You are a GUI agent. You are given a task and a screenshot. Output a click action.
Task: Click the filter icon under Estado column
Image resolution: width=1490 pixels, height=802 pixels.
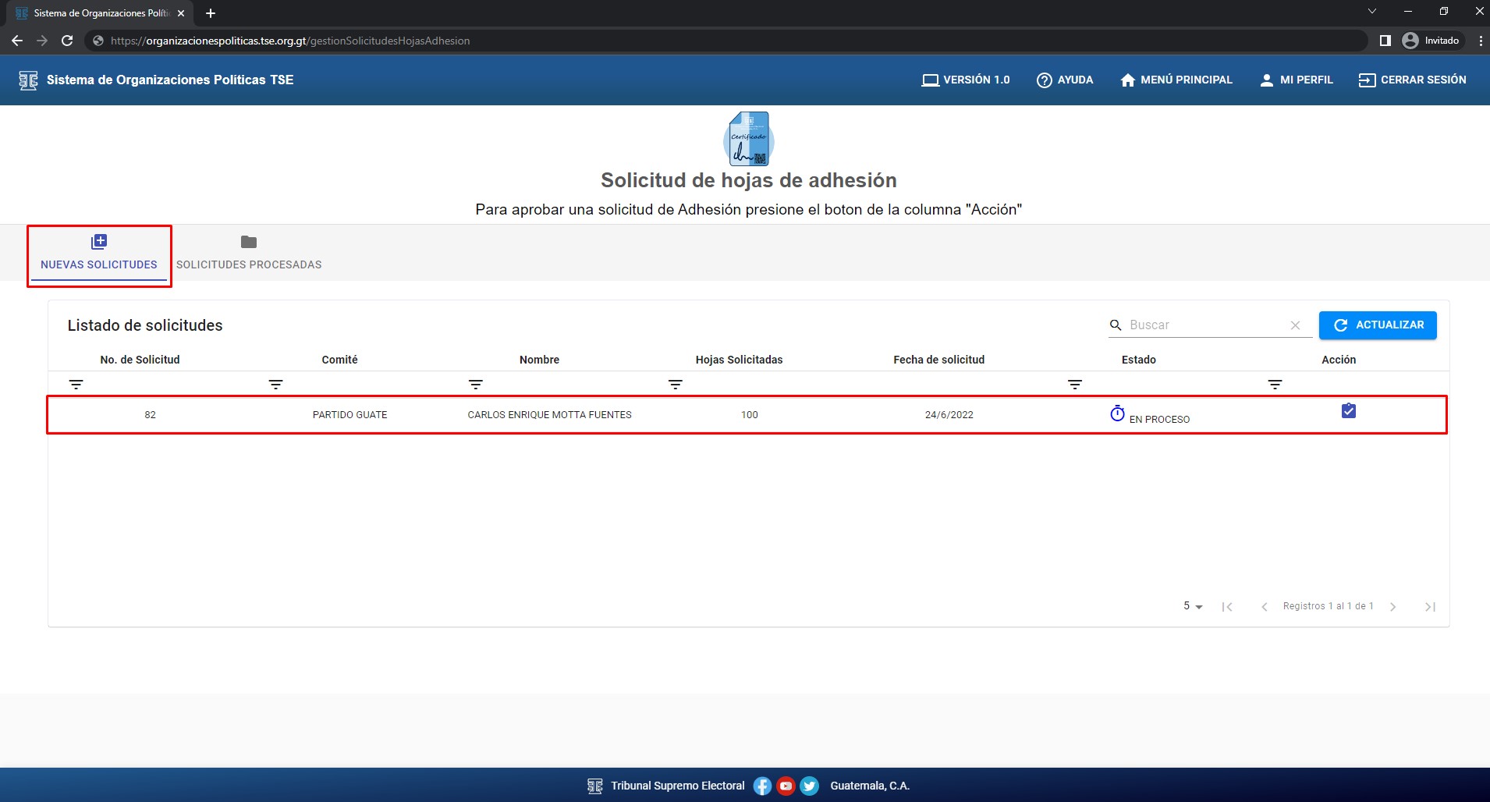coord(1274,384)
